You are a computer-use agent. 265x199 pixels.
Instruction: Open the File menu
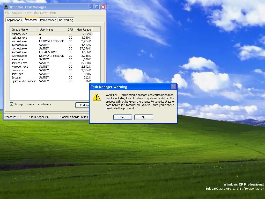pos(7,13)
